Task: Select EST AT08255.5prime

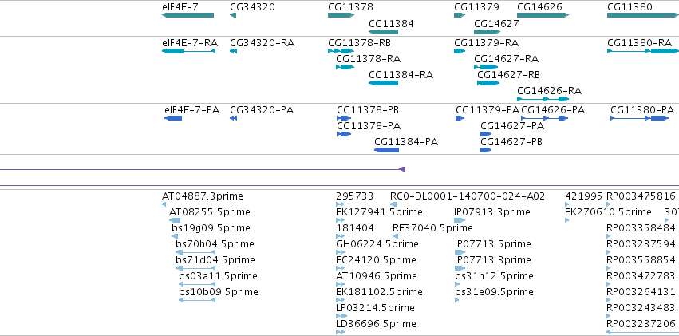Action: click(x=175, y=220)
